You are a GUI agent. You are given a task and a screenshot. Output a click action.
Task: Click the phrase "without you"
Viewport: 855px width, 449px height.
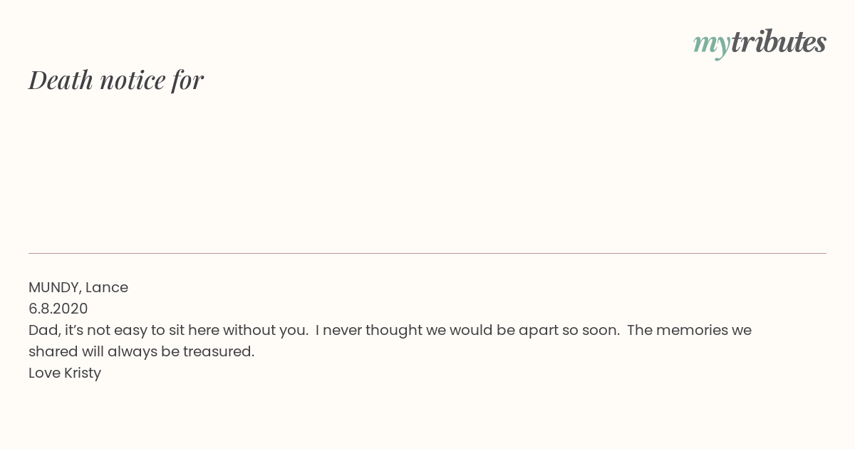click(265, 330)
